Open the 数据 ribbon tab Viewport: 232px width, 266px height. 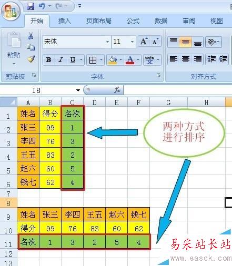tap(161, 21)
